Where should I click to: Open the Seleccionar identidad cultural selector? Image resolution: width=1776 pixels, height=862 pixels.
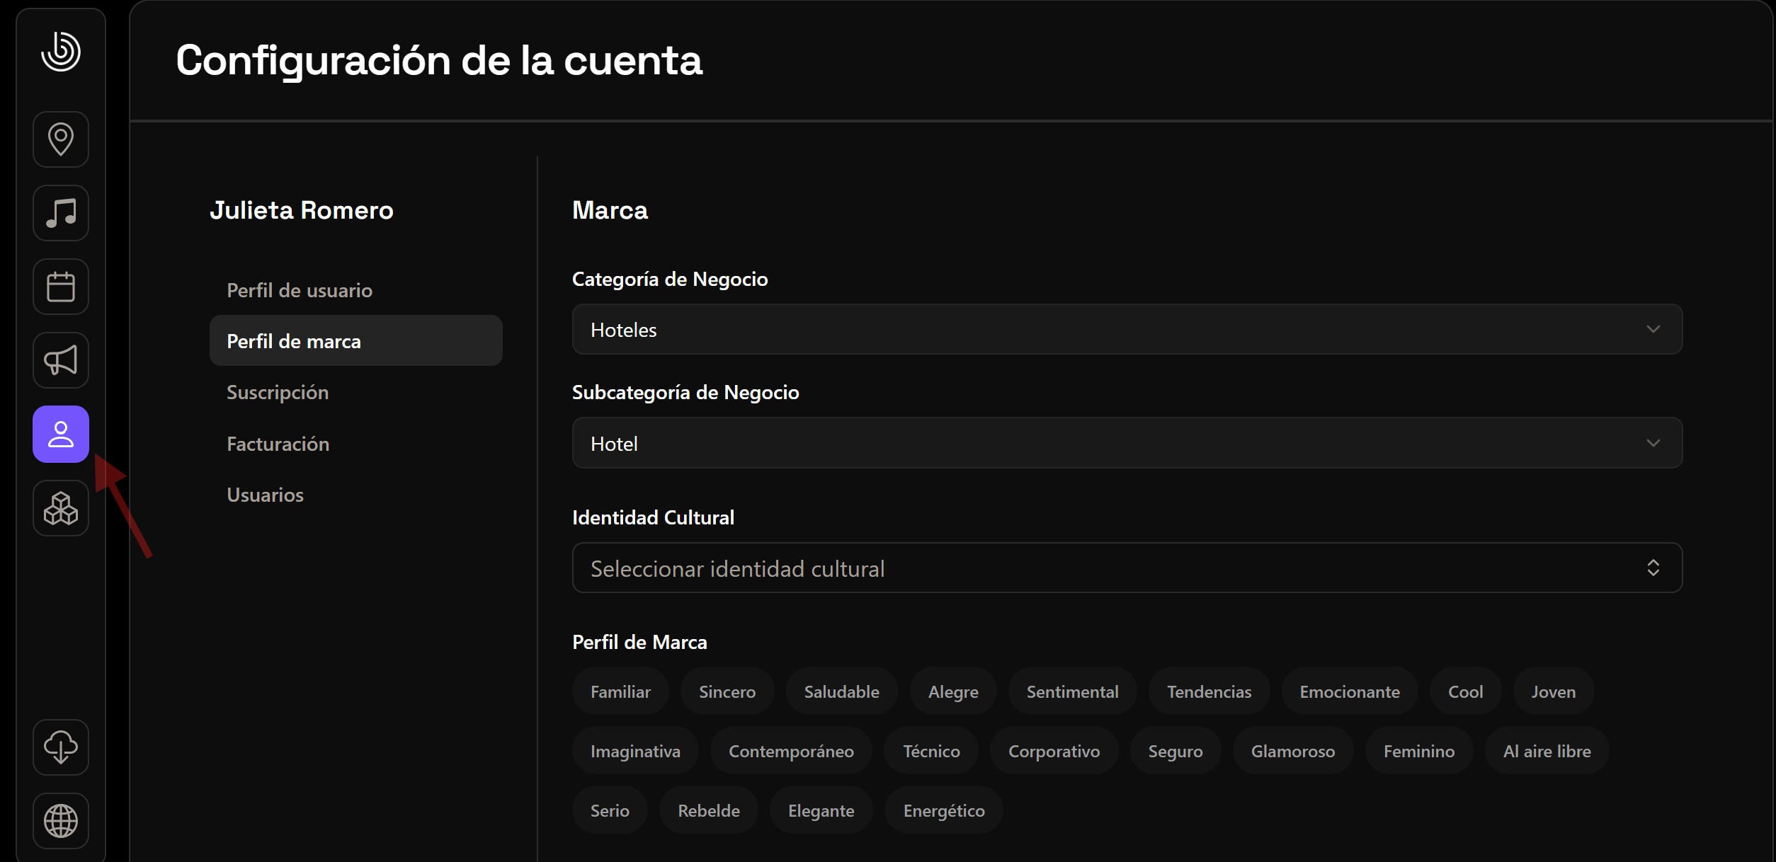1127,568
